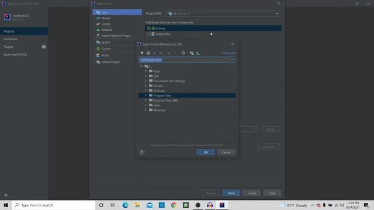Cancel the JDK directory dialog

[226, 152]
